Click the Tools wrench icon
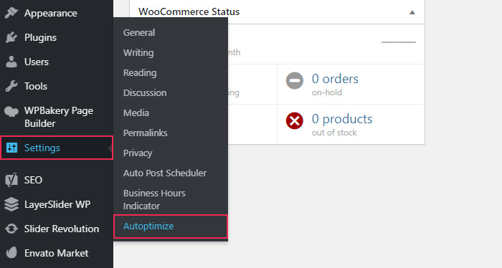Screen dimensions: 502x268 (x=11, y=86)
